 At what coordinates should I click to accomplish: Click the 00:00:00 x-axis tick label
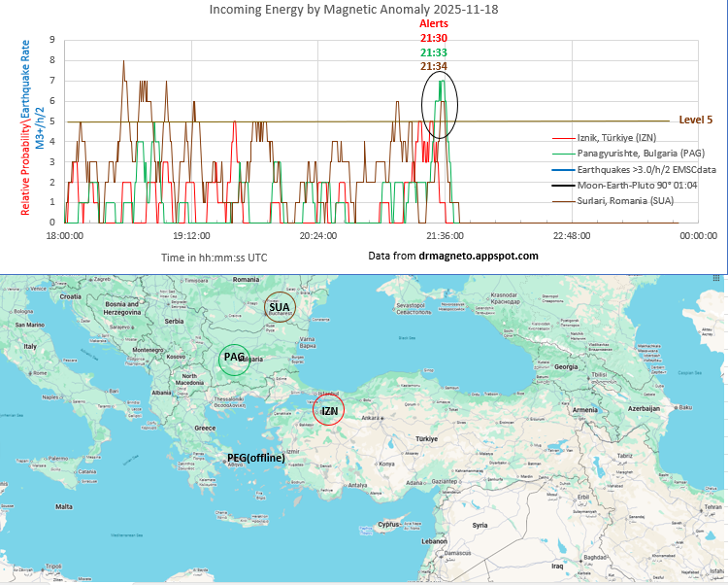[698, 236]
